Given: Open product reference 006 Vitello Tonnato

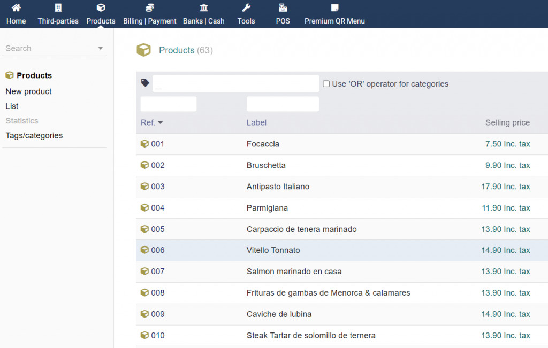Looking at the screenshot, I should 157,250.
